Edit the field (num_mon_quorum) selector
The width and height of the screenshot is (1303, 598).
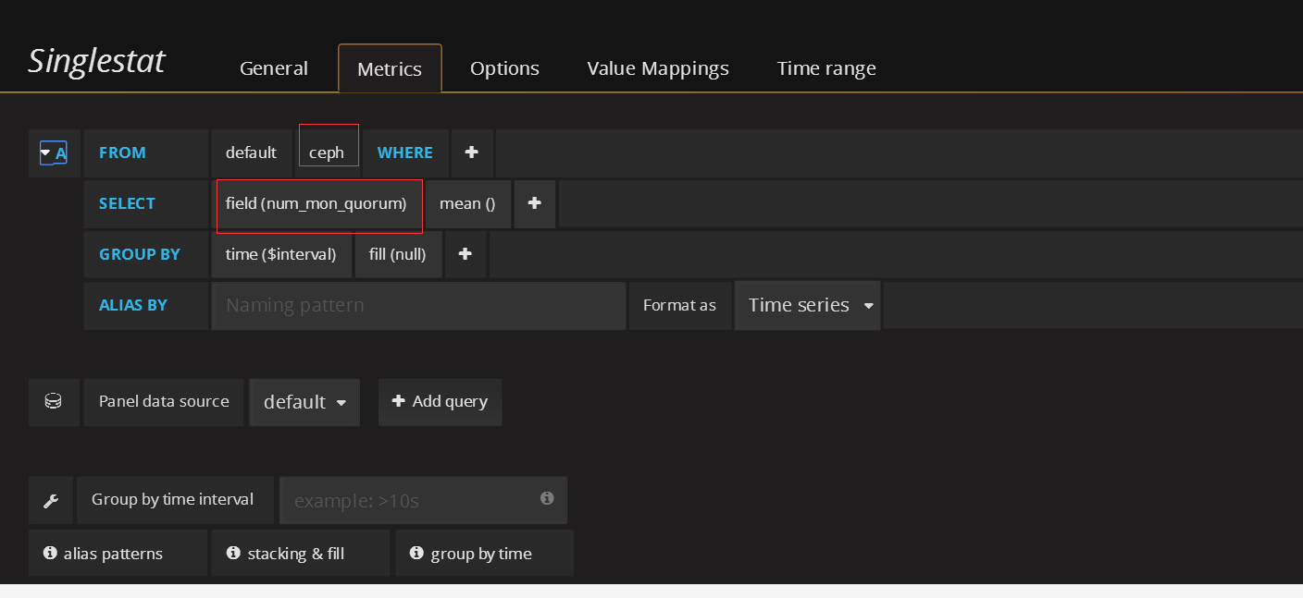tap(316, 203)
